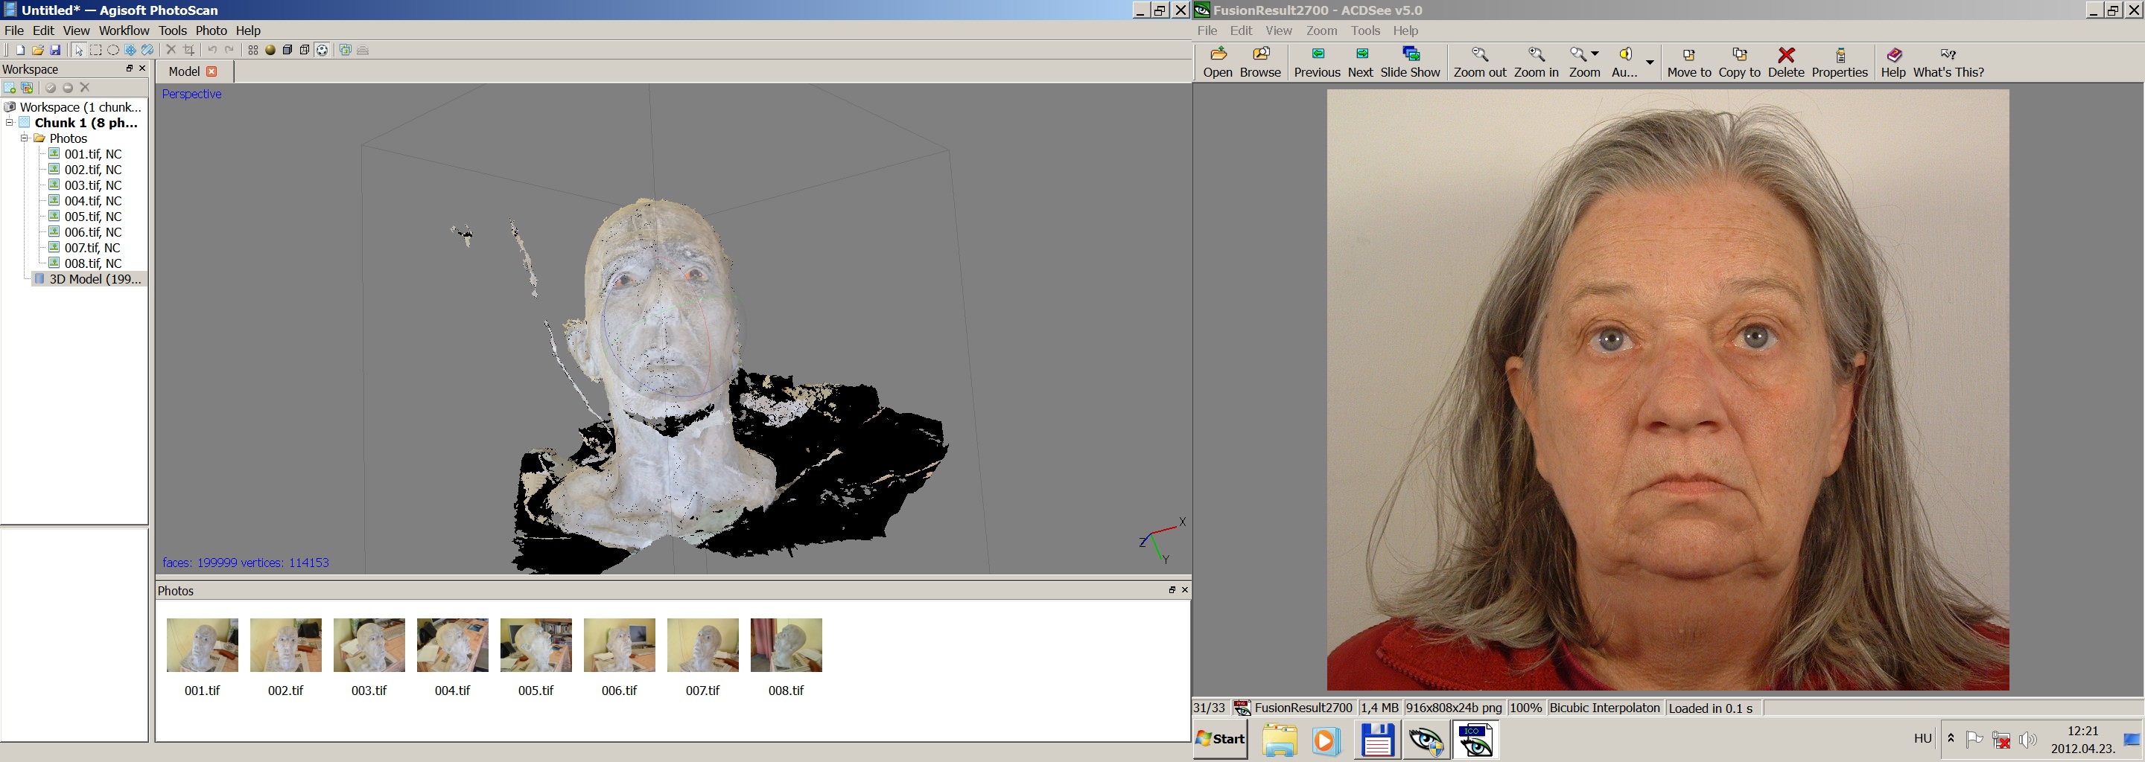The image size is (2145, 762).
Task: Collapse the Photos folder node
Action: [24, 138]
